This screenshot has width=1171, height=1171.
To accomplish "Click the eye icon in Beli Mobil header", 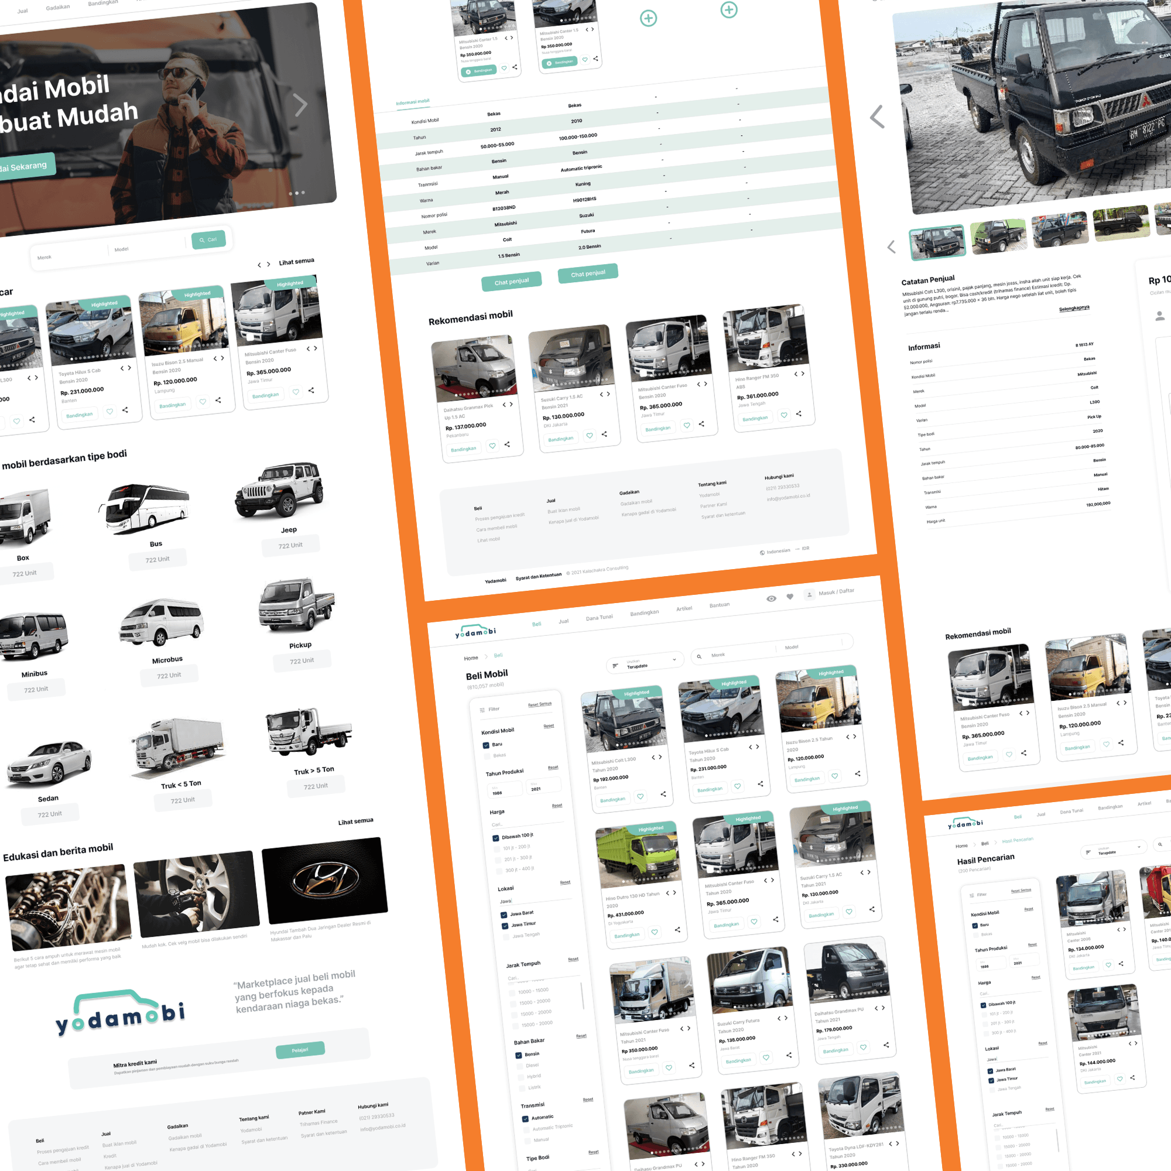I will (x=771, y=599).
